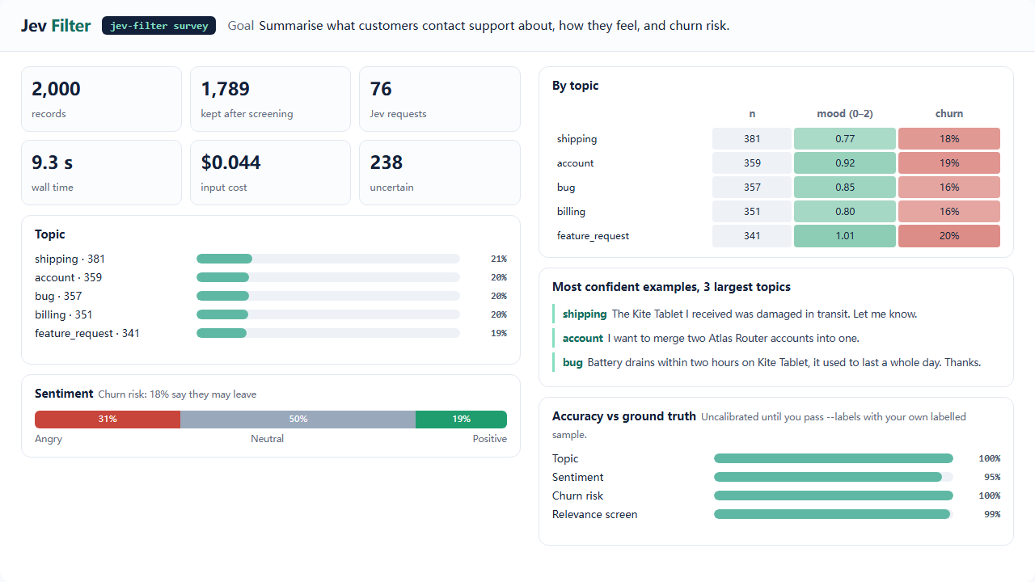Click the feature_request mood cell "1.01"
The height and width of the screenshot is (582, 1035).
coord(845,236)
